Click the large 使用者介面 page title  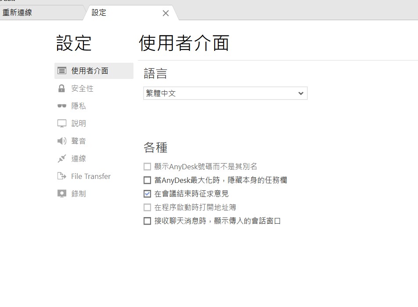(x=184, y=43)
